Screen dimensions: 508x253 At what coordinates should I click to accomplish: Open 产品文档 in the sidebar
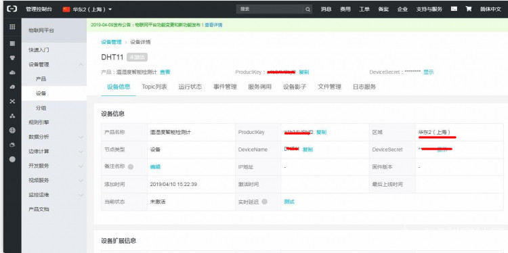click(x=39, y=209)
